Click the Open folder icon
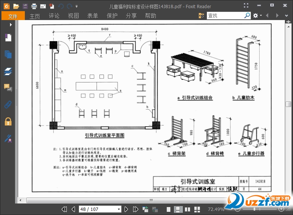 16,6
